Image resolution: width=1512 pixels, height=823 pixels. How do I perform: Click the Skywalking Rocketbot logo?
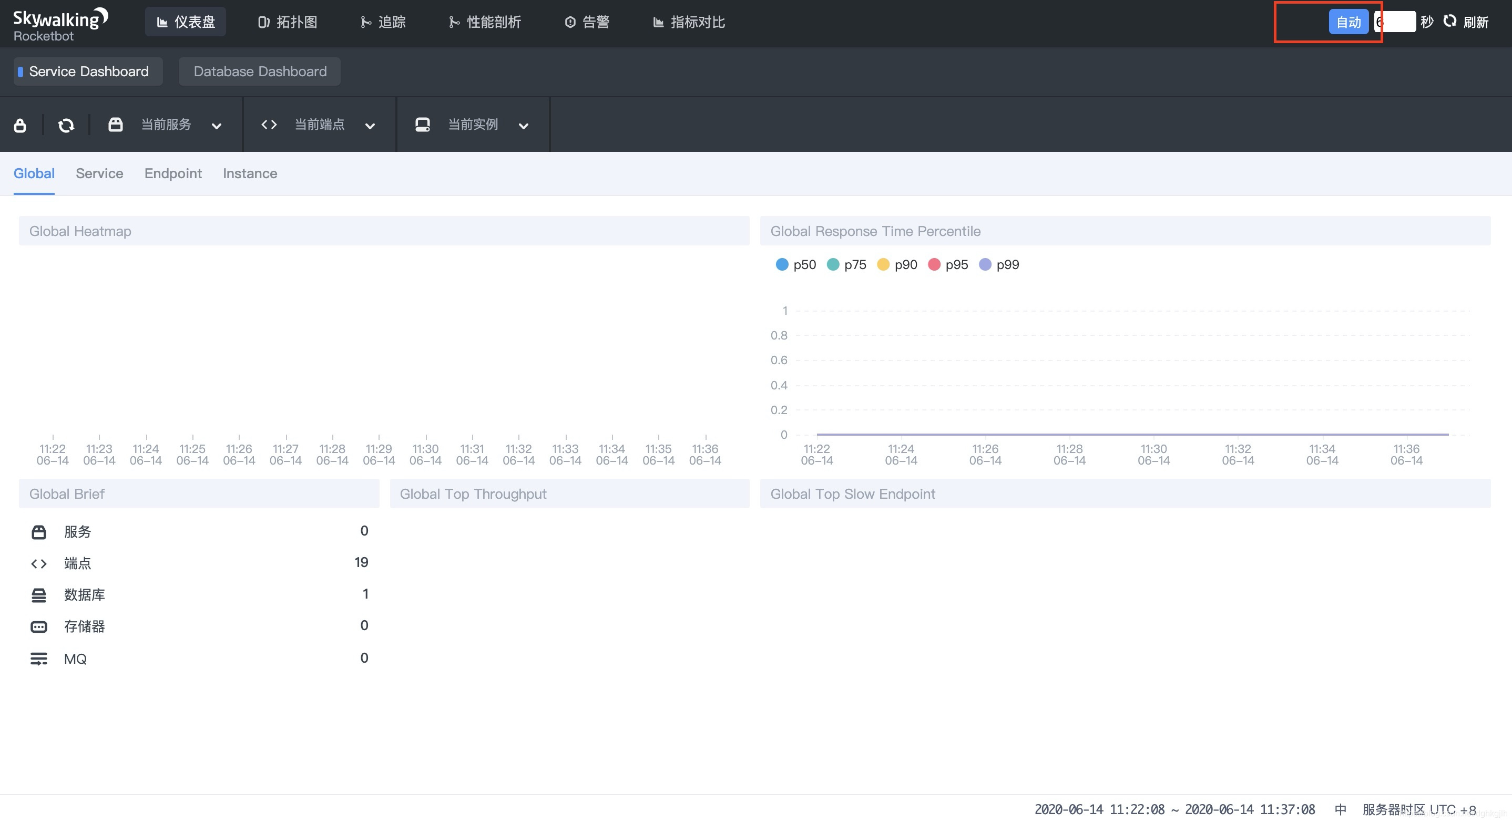click(x=60, y=24)
